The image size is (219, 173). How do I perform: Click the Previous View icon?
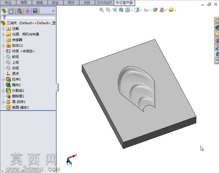(x=115, y=10)
